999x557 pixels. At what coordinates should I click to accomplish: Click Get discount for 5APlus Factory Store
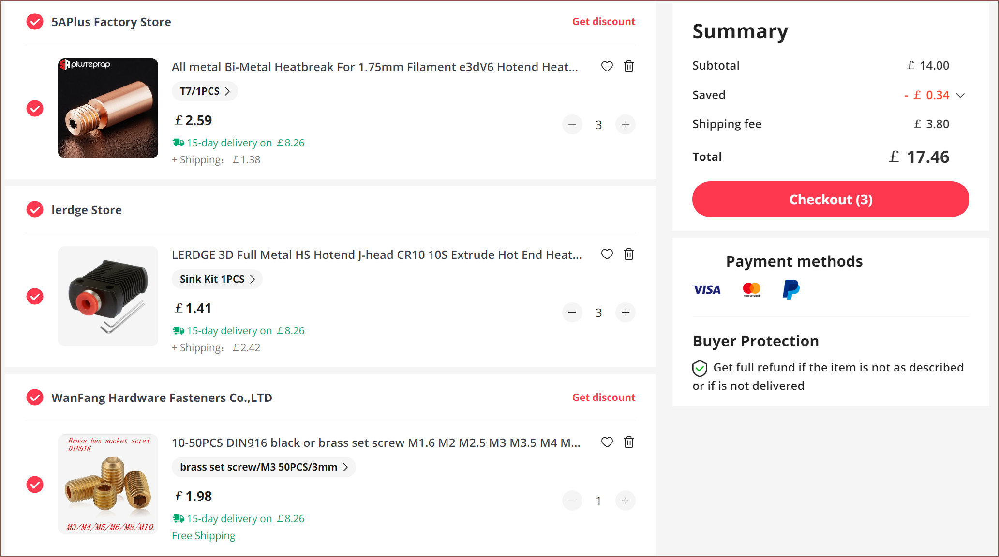point(603,22)
